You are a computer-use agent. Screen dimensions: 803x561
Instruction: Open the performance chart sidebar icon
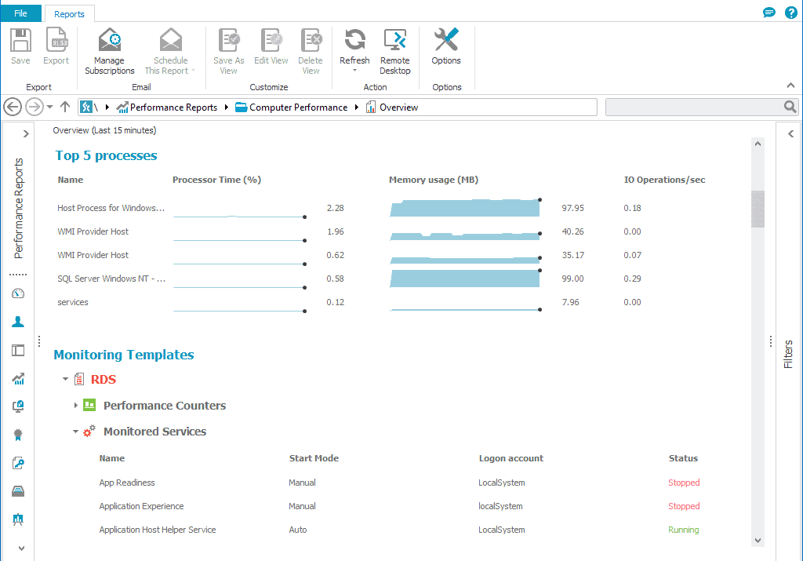point(18,379)
